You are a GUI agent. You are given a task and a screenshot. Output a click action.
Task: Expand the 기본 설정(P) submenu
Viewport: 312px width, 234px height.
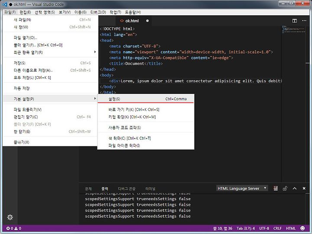click(51, 99)
